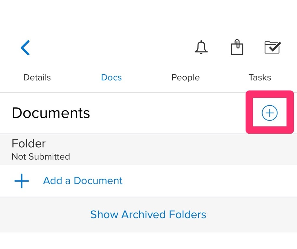The image size is (297, 249).
Task: Open the clipboard attachment icon
Action: (237, 47)
